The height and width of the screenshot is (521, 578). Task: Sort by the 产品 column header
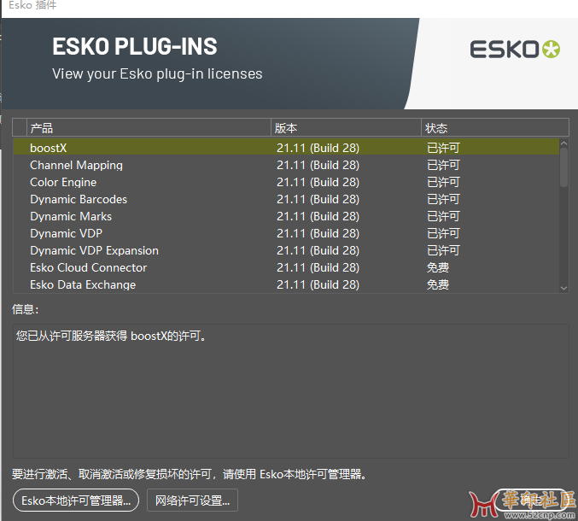click(149, 128)
